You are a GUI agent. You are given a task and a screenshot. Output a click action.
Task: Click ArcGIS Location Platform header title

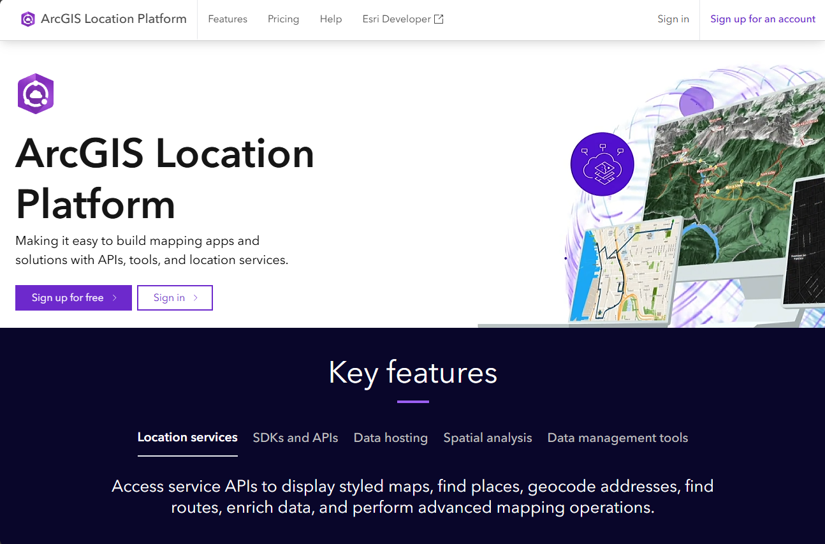113,19
